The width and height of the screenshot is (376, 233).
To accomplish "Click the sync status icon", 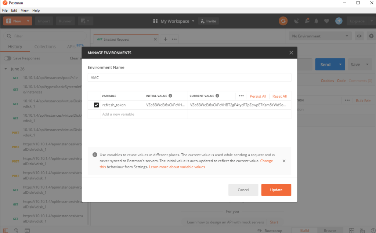I will [283, 21].
